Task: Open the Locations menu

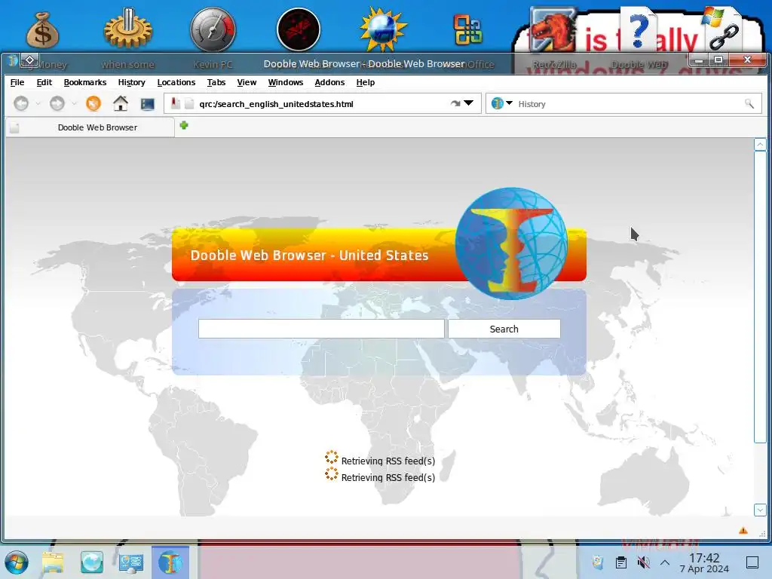Action: pos(176,82)
